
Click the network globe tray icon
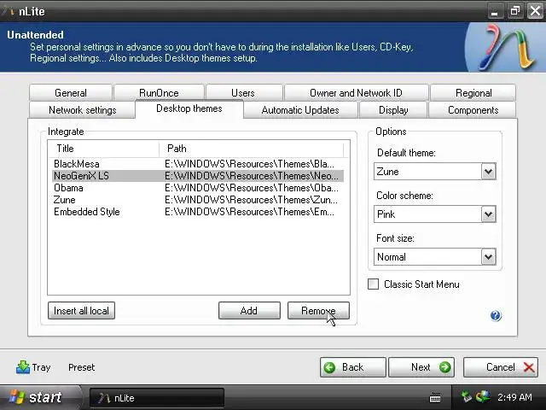(483, 396)
